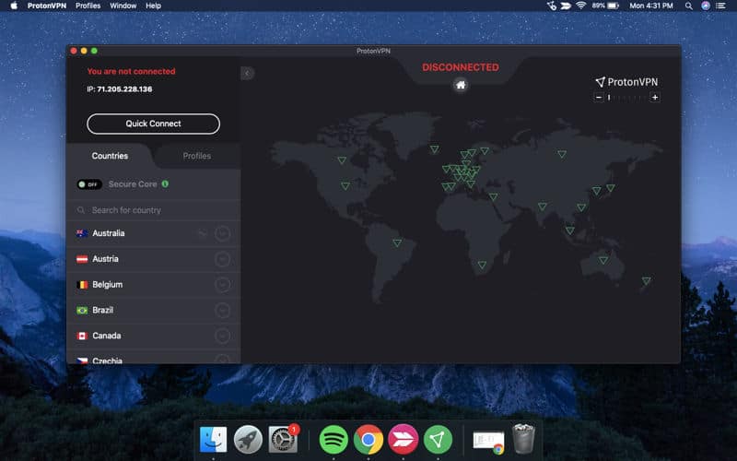737x461 pixels.
Task: Open the Profiles menu in menu bar
Action: coord(88,6)
